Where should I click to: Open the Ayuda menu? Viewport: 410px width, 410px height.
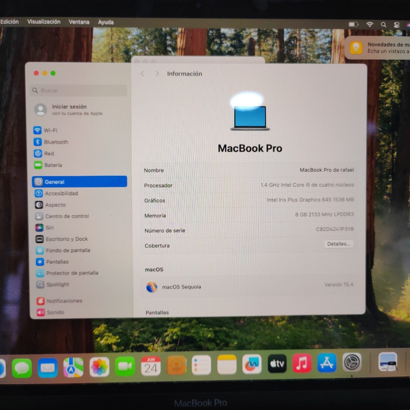click(x=106, y=22)
